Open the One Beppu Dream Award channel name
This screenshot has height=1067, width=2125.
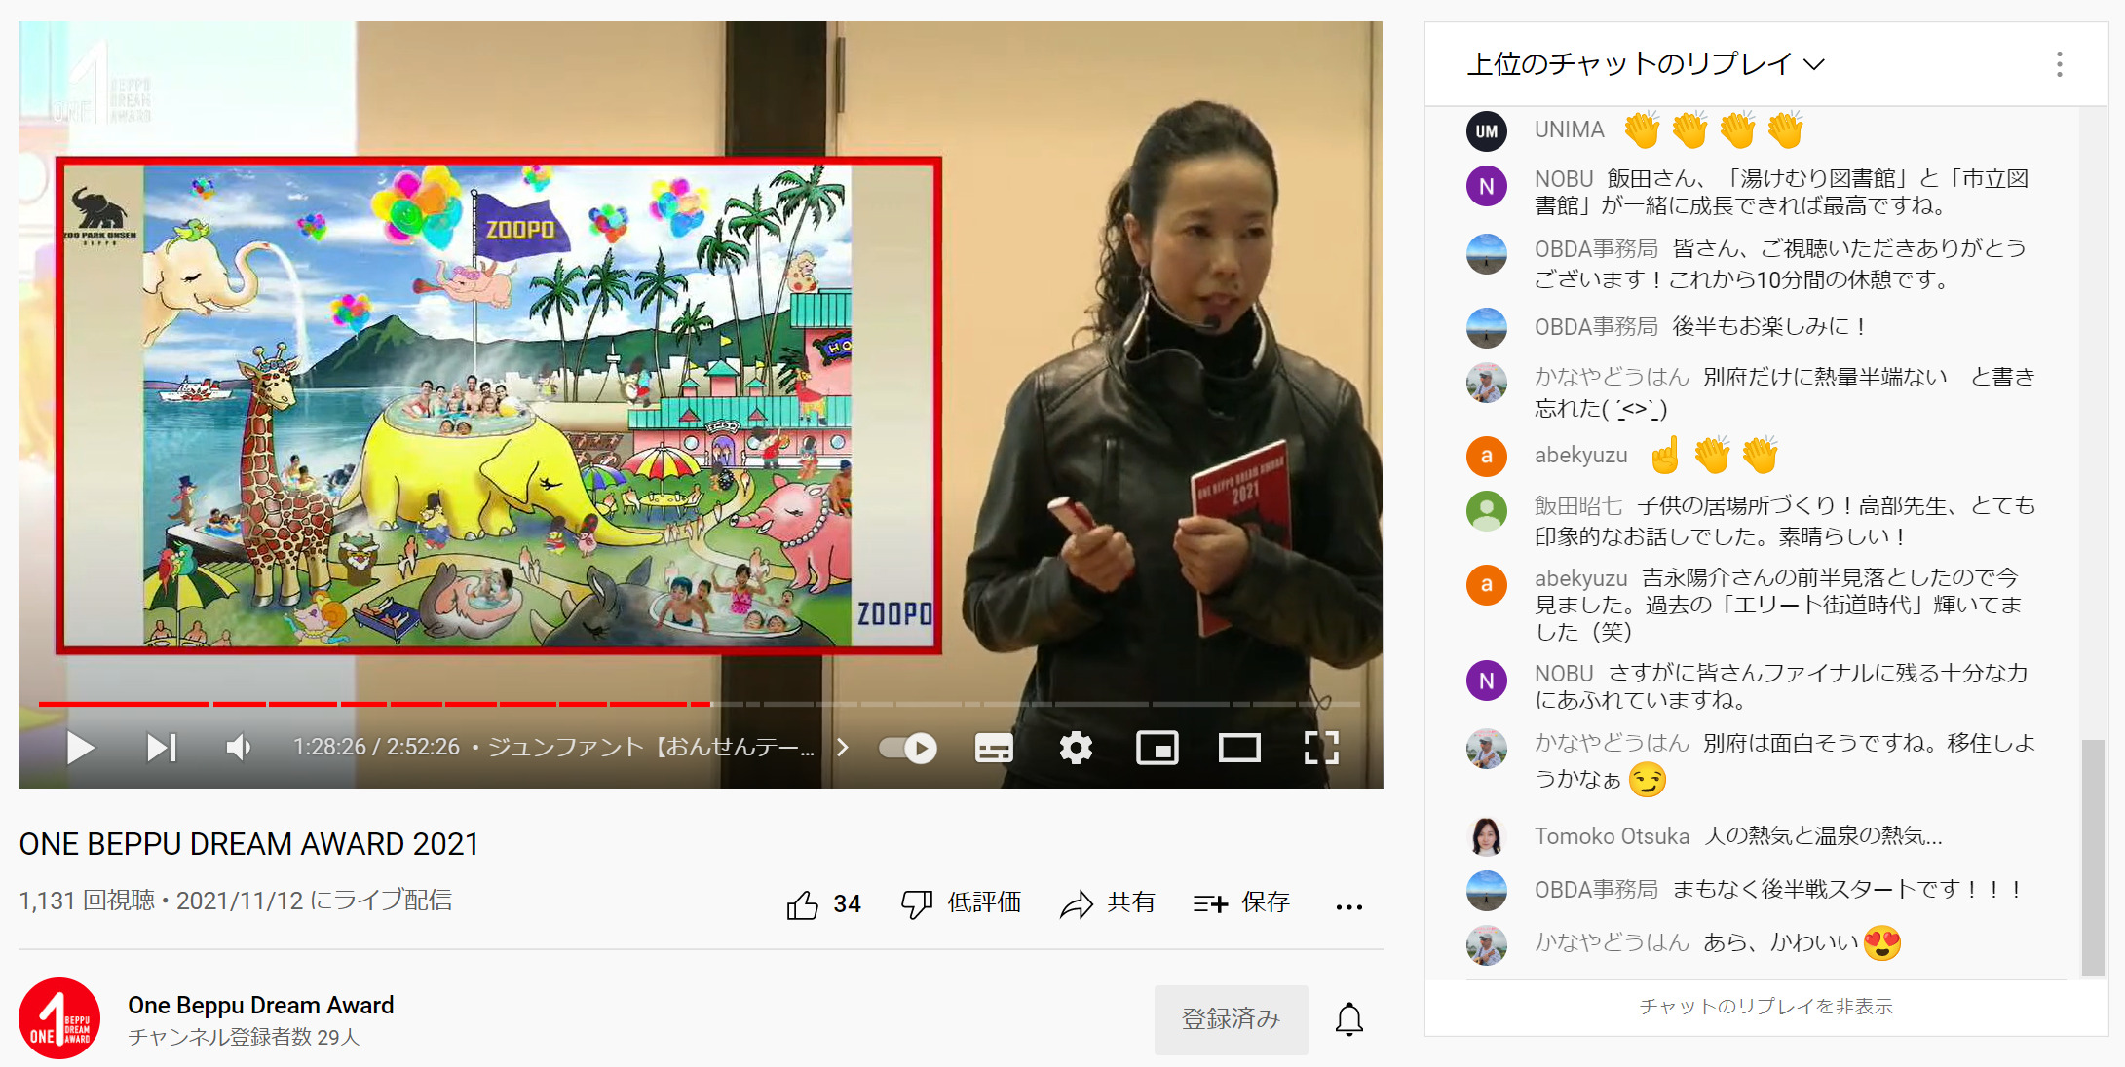(x=261, y=1005)
